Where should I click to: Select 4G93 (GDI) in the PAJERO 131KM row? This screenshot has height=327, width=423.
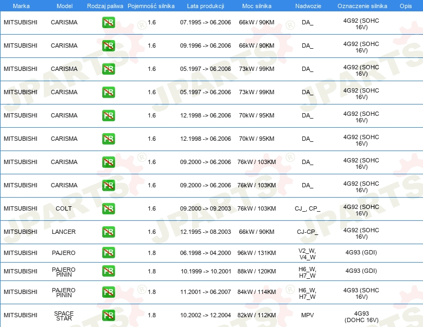[x=361, y=252]
